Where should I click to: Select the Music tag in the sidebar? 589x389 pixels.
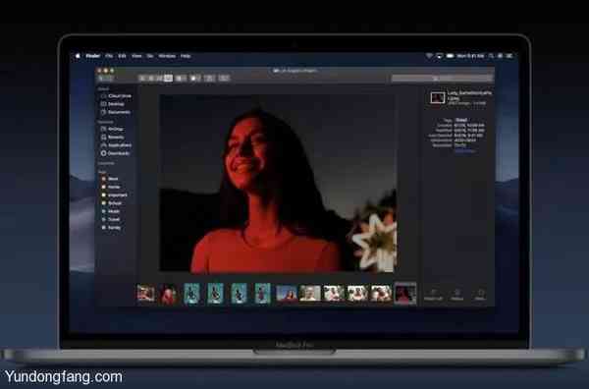[110, 211]
